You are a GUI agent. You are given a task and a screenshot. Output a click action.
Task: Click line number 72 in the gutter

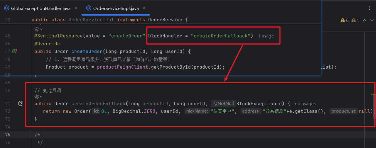[8, 111]
